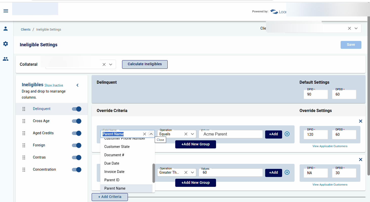Click +Add New Group under second criteria
The width and height of the screenshot is (370, 202).
point(196,183)
